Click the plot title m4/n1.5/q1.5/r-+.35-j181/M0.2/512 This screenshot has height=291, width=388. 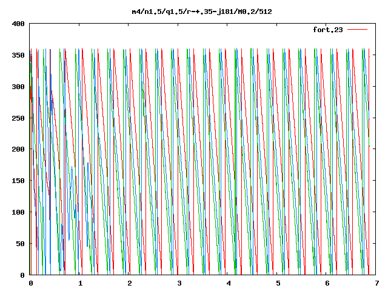tap(202, 12)
